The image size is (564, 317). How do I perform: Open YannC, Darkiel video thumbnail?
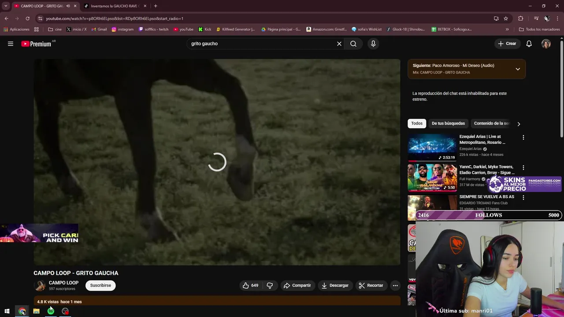pyautogui.click(x=432, y=177)
